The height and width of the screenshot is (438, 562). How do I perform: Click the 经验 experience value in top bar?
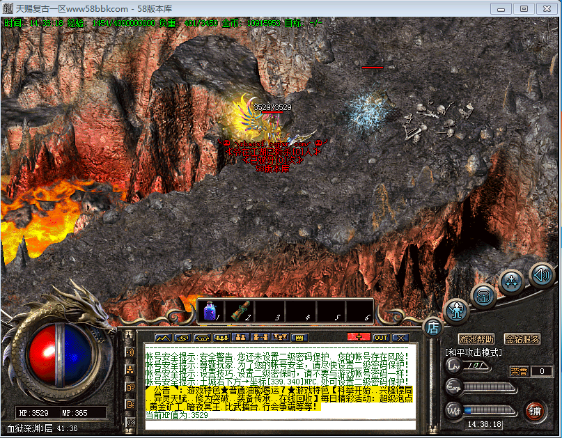coord(111,23)
